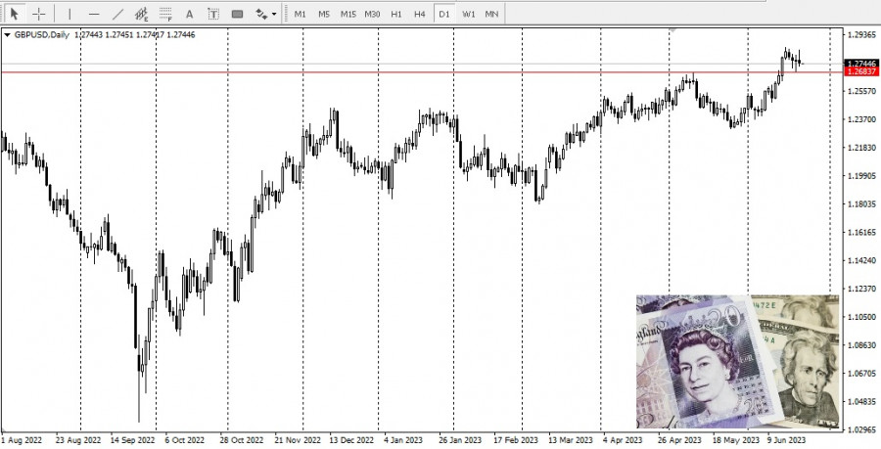Click the banknote image thumbnail
The image size is (881, 449).
[x=737, y=361]
